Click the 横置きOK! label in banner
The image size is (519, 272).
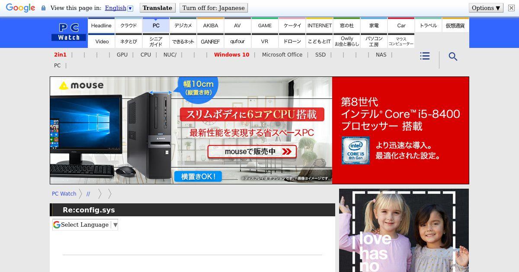198,176
